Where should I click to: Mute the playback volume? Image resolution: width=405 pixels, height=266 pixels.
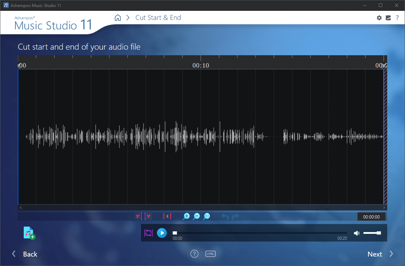[x=357, y=233]
